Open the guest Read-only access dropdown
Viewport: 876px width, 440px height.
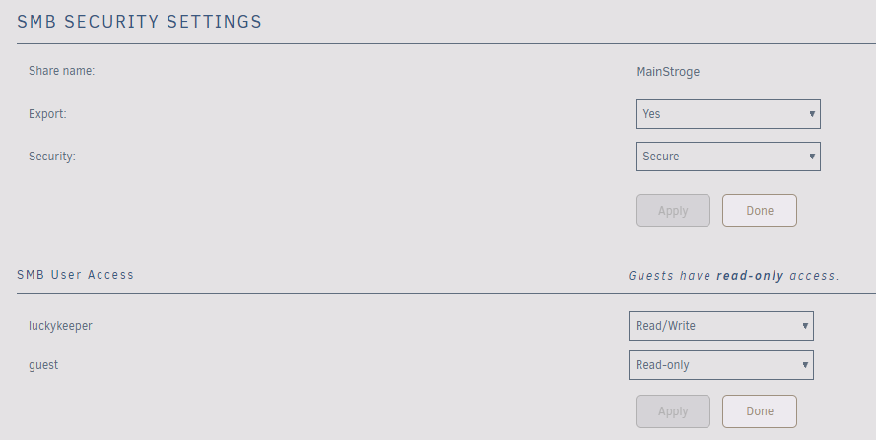pos(719,365)
